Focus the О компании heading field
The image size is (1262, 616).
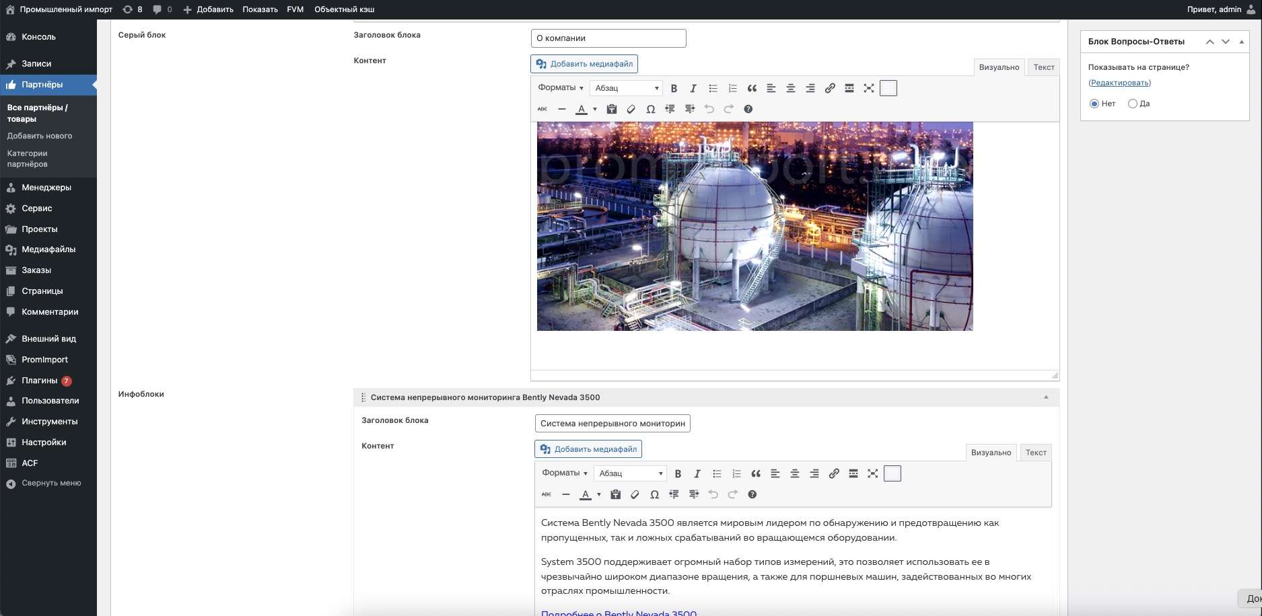[608, 38]
